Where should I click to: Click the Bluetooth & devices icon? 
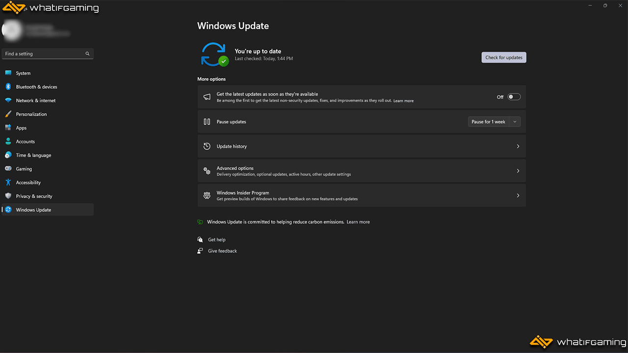[8, 87]
